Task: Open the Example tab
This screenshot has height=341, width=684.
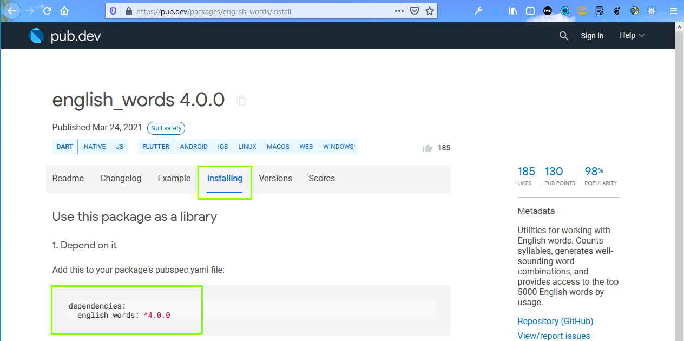Action: pyautogui.click(x=174, y=179)
